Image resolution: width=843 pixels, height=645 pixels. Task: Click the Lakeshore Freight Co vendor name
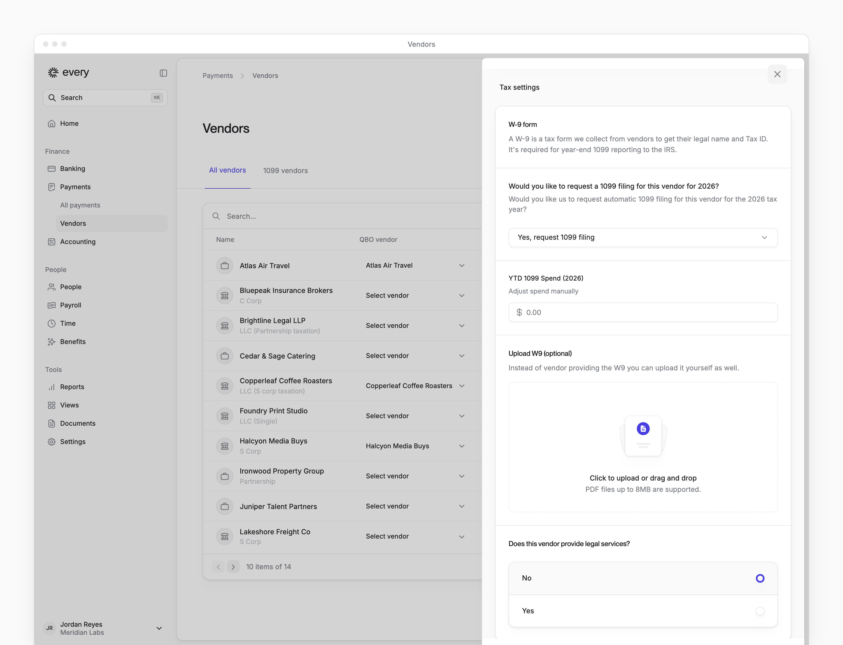click(275, 532)
